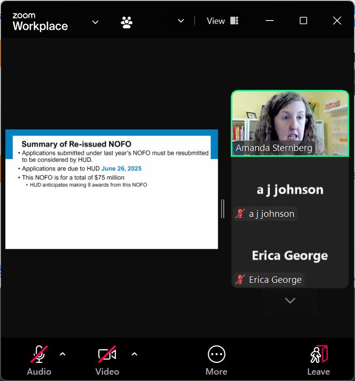Click the panel divider handle beside the slide

coord(222,209)
